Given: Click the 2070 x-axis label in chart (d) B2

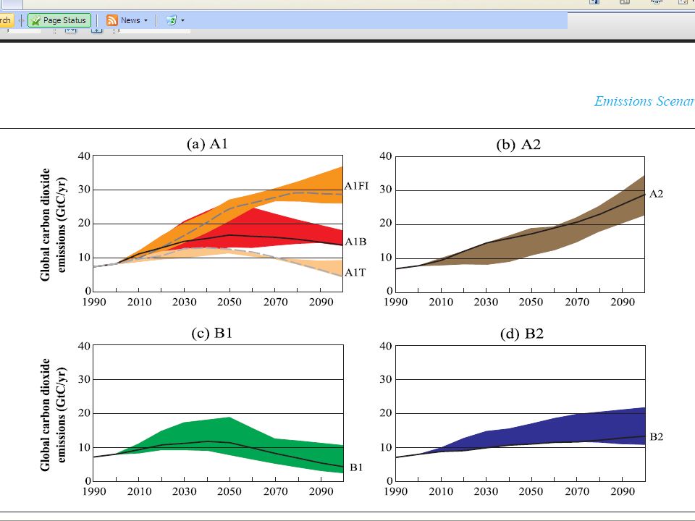Looking at the screenshot, I should (577, 491).
